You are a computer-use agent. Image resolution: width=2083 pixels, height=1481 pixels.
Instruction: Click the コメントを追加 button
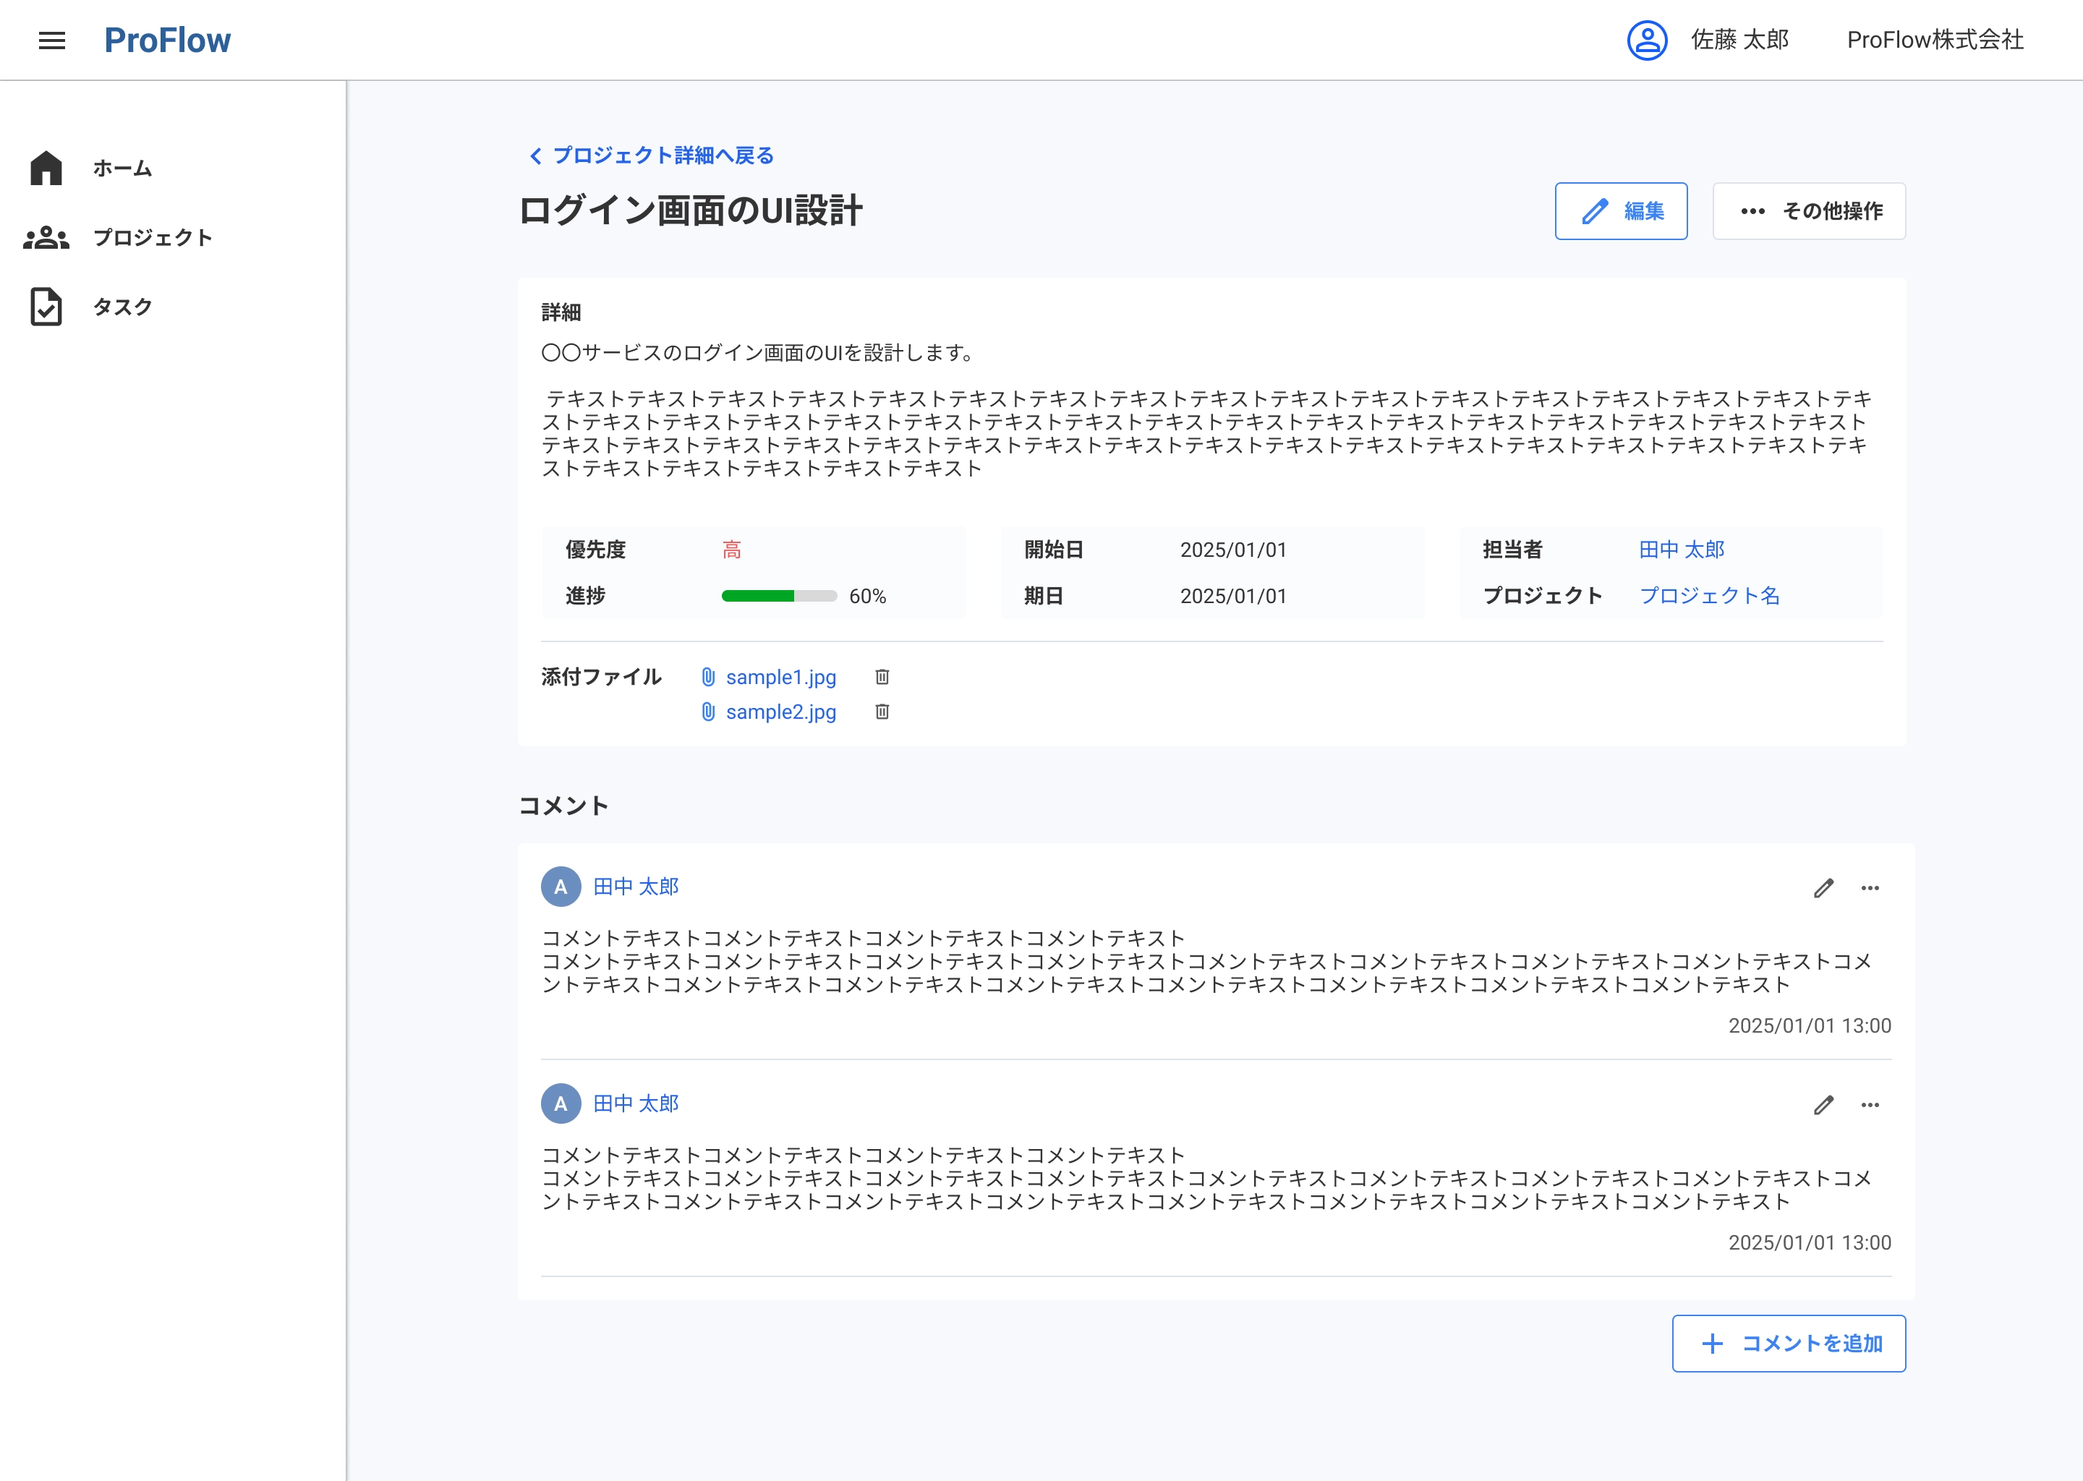(x=1789, y=1342)
